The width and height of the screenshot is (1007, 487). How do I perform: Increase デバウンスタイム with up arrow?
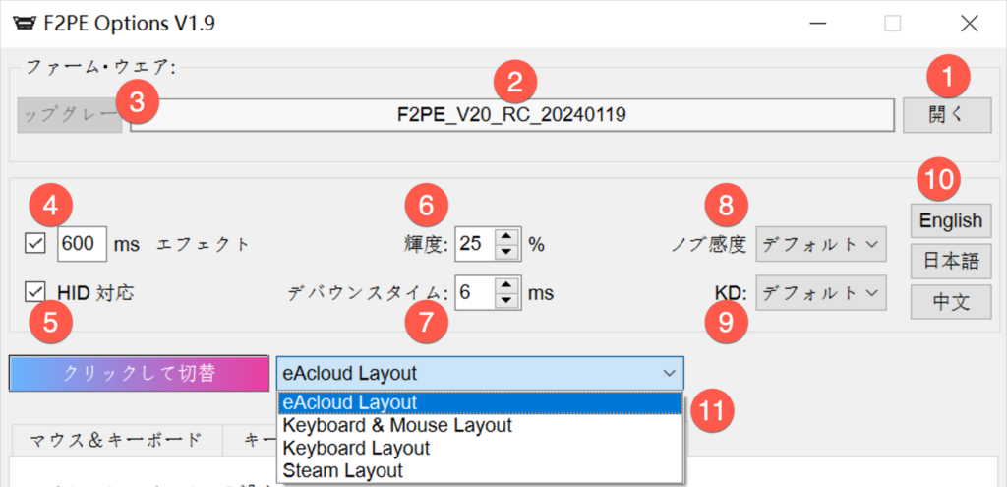(x=508, y=285)
